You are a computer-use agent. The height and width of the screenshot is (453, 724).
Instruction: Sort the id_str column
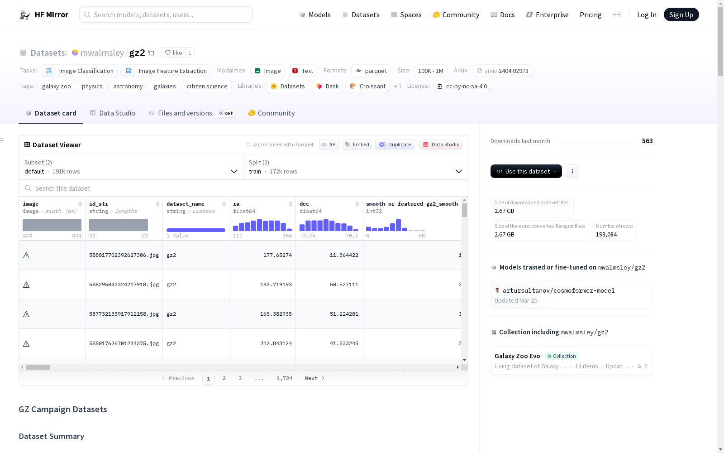point(157,204)
